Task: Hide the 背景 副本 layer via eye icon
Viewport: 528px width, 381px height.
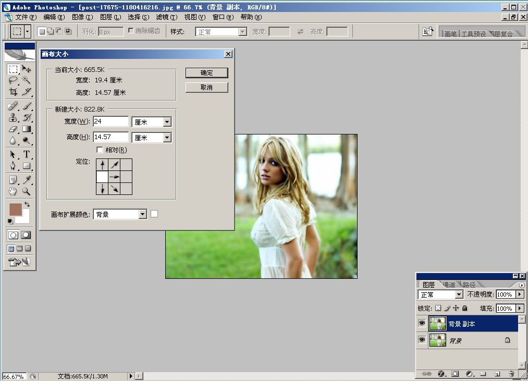Action: click(x=422, y=324)
